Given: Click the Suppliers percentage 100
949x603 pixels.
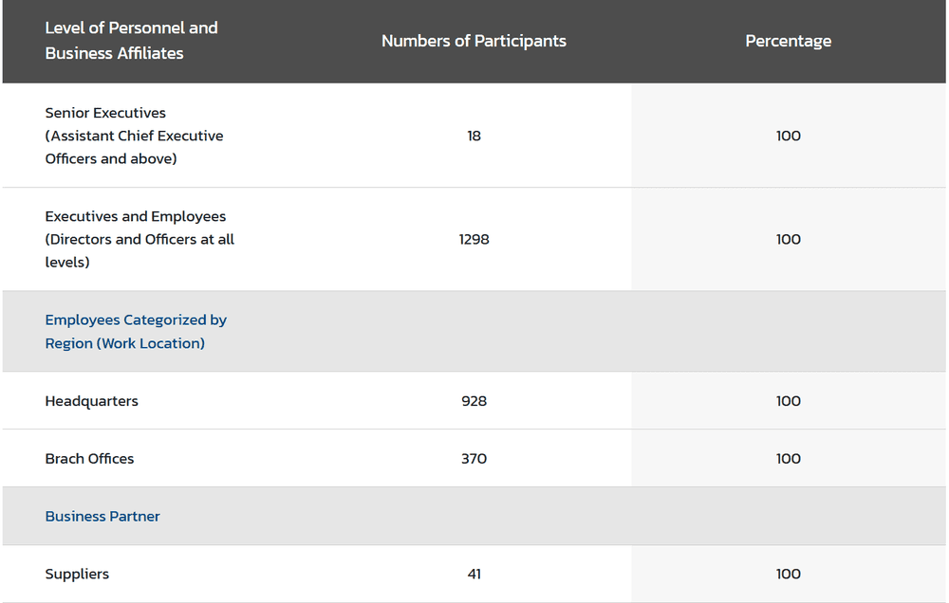Looking at the screenshot, I should [788, 574].
